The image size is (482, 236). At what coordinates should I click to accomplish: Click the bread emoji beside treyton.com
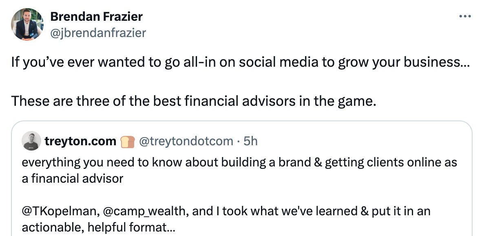click(128, 142)
